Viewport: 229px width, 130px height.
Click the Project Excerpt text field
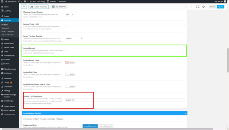point(125,51)
